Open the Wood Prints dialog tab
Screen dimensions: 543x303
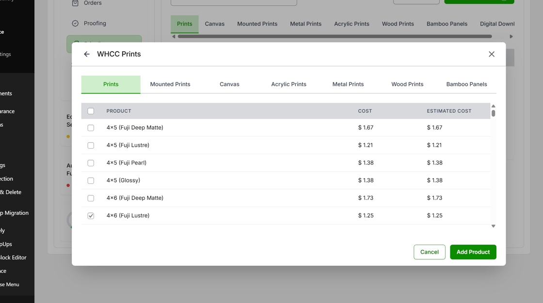pos(407,84)
